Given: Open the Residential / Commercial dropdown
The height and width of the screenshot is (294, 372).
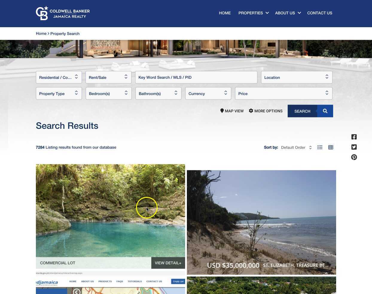Looking at the screenshot, I should [x=59, y=77].
